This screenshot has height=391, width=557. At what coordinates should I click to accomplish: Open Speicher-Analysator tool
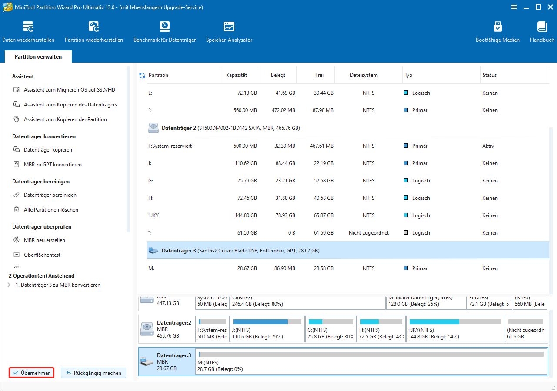pos(229,32)
